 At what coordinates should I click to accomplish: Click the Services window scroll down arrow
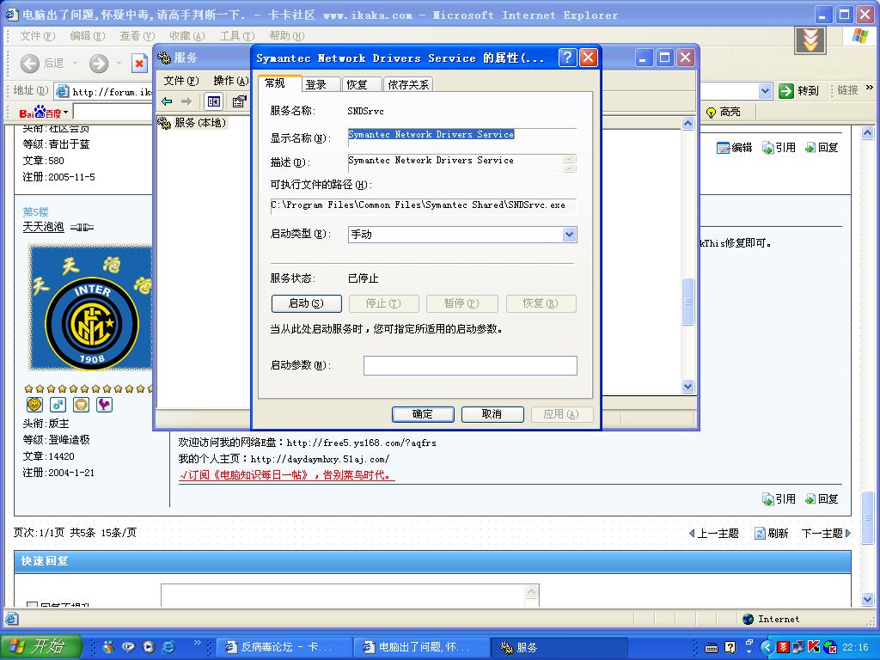[687, 386]
